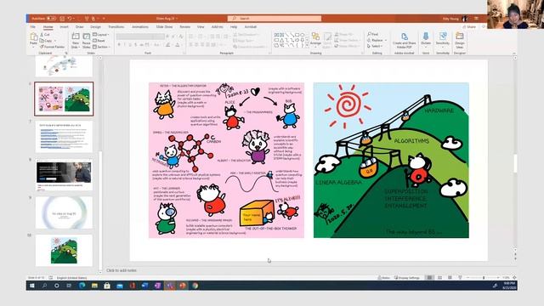The width and height of the screenshot is (544, 306).
Task: Select the text-heavy slide thumbnail with blue highlights
Action: (x=64, y=137)
